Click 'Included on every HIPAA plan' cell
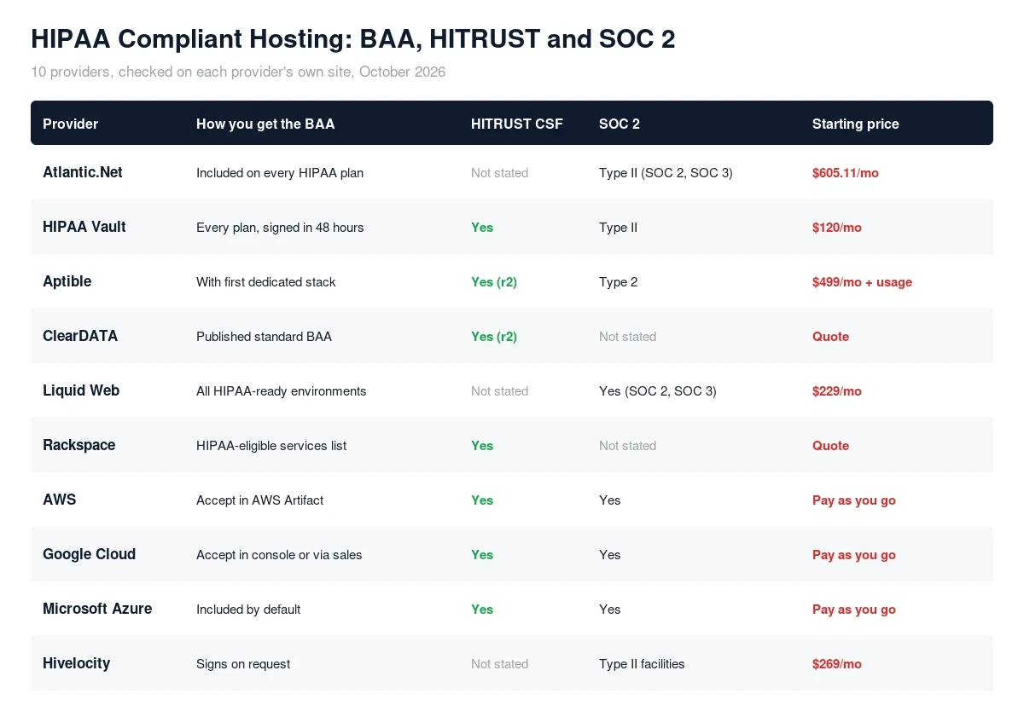Viewport: 1024px width, 711px height. click(x=280, y=173)
